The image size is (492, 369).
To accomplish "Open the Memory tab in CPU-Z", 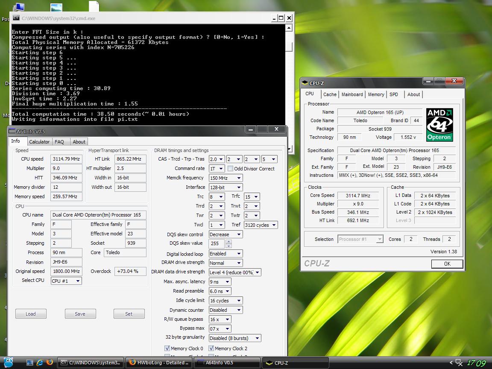I will [x=376, y=94].
